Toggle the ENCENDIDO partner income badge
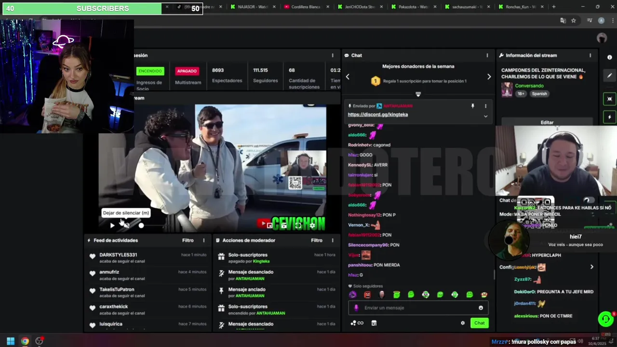This screenshot has height=347, width=617. (150, 71)
